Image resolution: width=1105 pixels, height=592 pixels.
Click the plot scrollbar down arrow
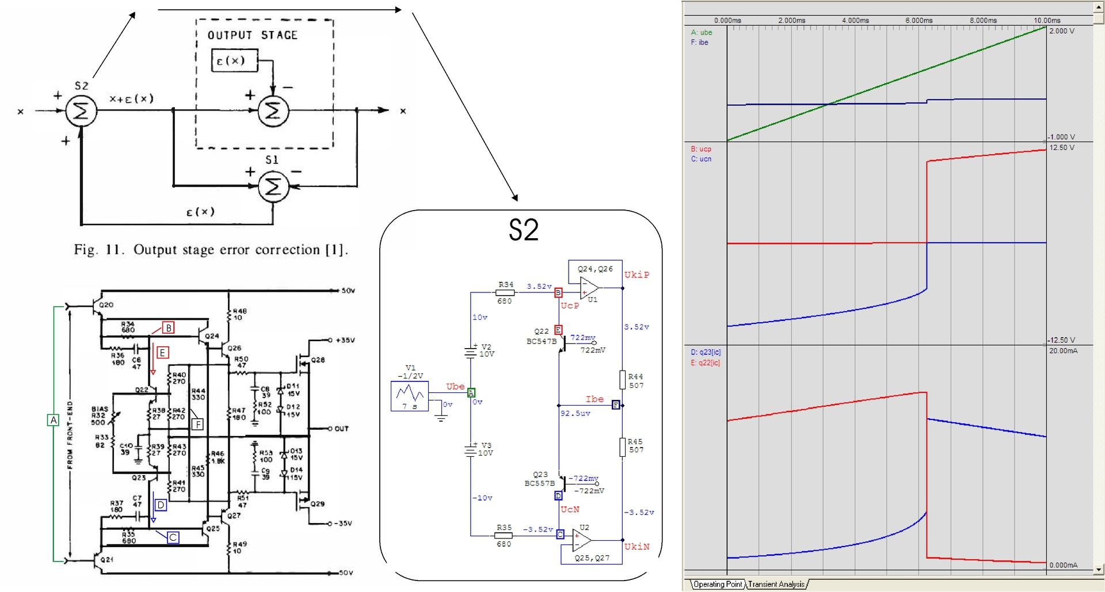[1099, 570]
